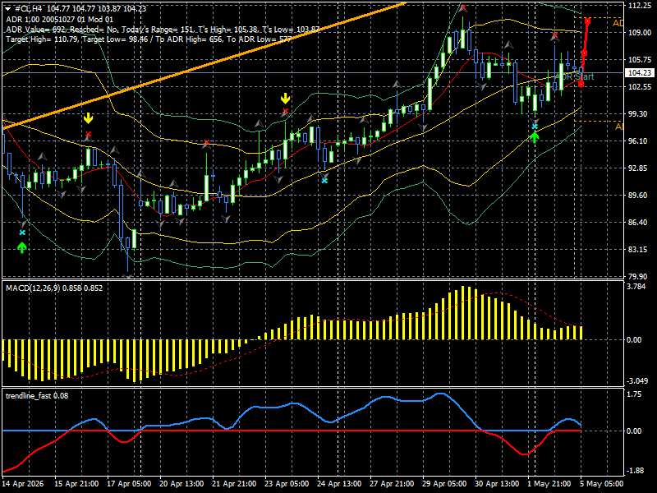
Task: Click the "ADR Start" label on the chart
Action: [575, 76]
